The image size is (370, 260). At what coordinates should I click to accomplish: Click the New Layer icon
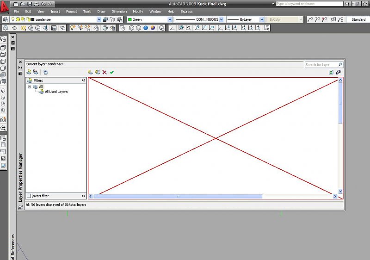click(x=90, y=72)
